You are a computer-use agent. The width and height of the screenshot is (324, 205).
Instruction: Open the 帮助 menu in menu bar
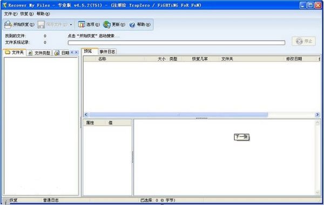click(43, 14)
